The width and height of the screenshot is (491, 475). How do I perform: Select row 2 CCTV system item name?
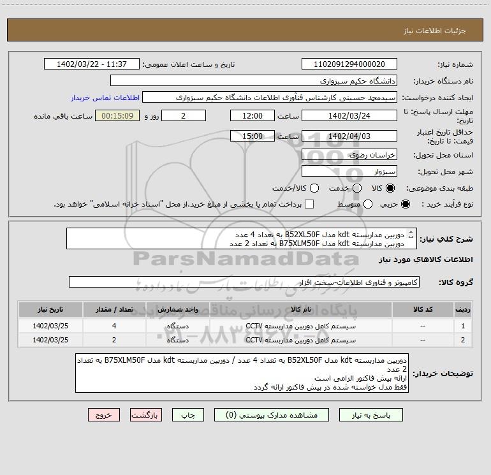300,340
